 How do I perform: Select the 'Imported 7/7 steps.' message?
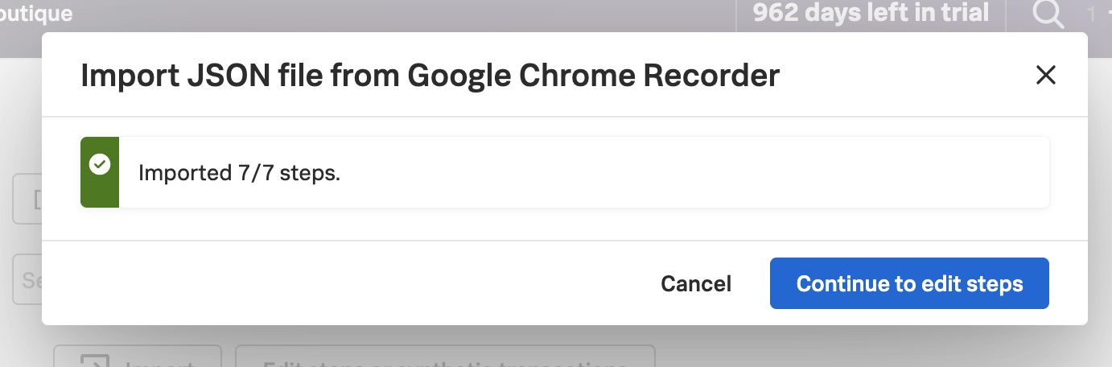(239, 173)
